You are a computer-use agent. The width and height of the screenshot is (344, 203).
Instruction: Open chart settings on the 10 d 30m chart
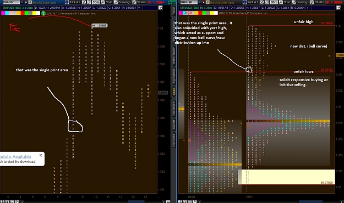[338, 8]
